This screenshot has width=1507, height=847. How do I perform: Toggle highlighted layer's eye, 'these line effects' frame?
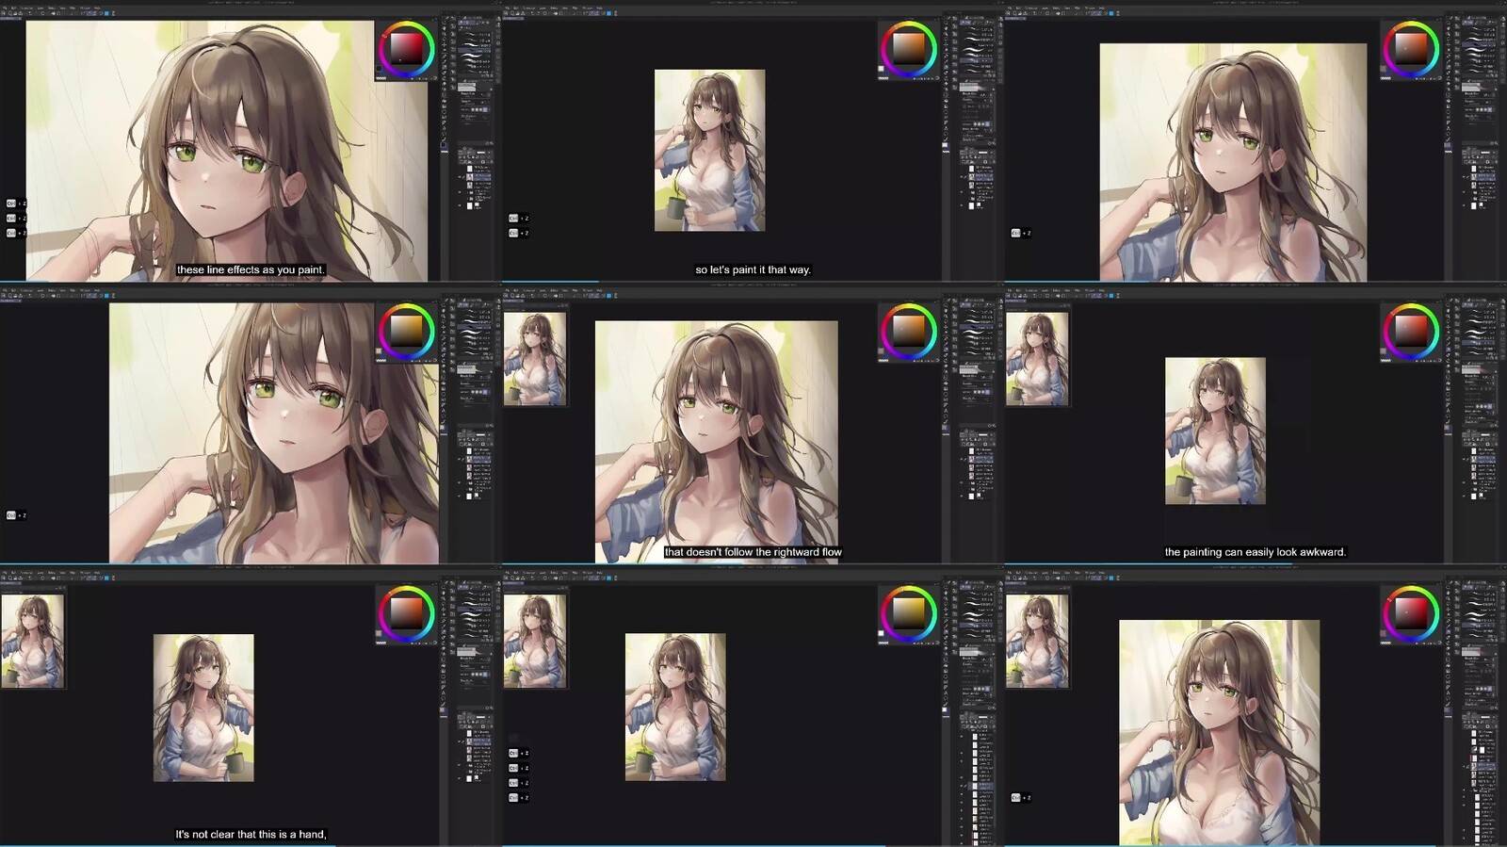[462, 177]
